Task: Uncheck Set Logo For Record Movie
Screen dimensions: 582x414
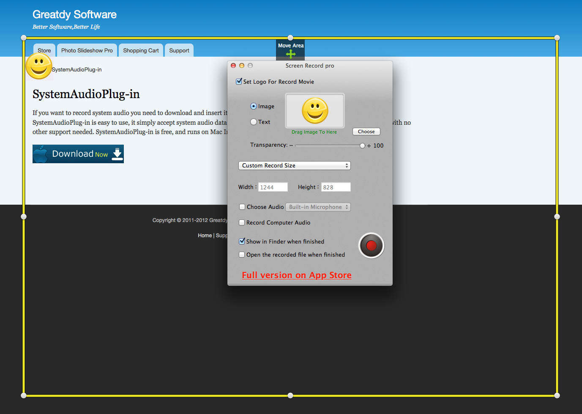Action: click(239, 81)
